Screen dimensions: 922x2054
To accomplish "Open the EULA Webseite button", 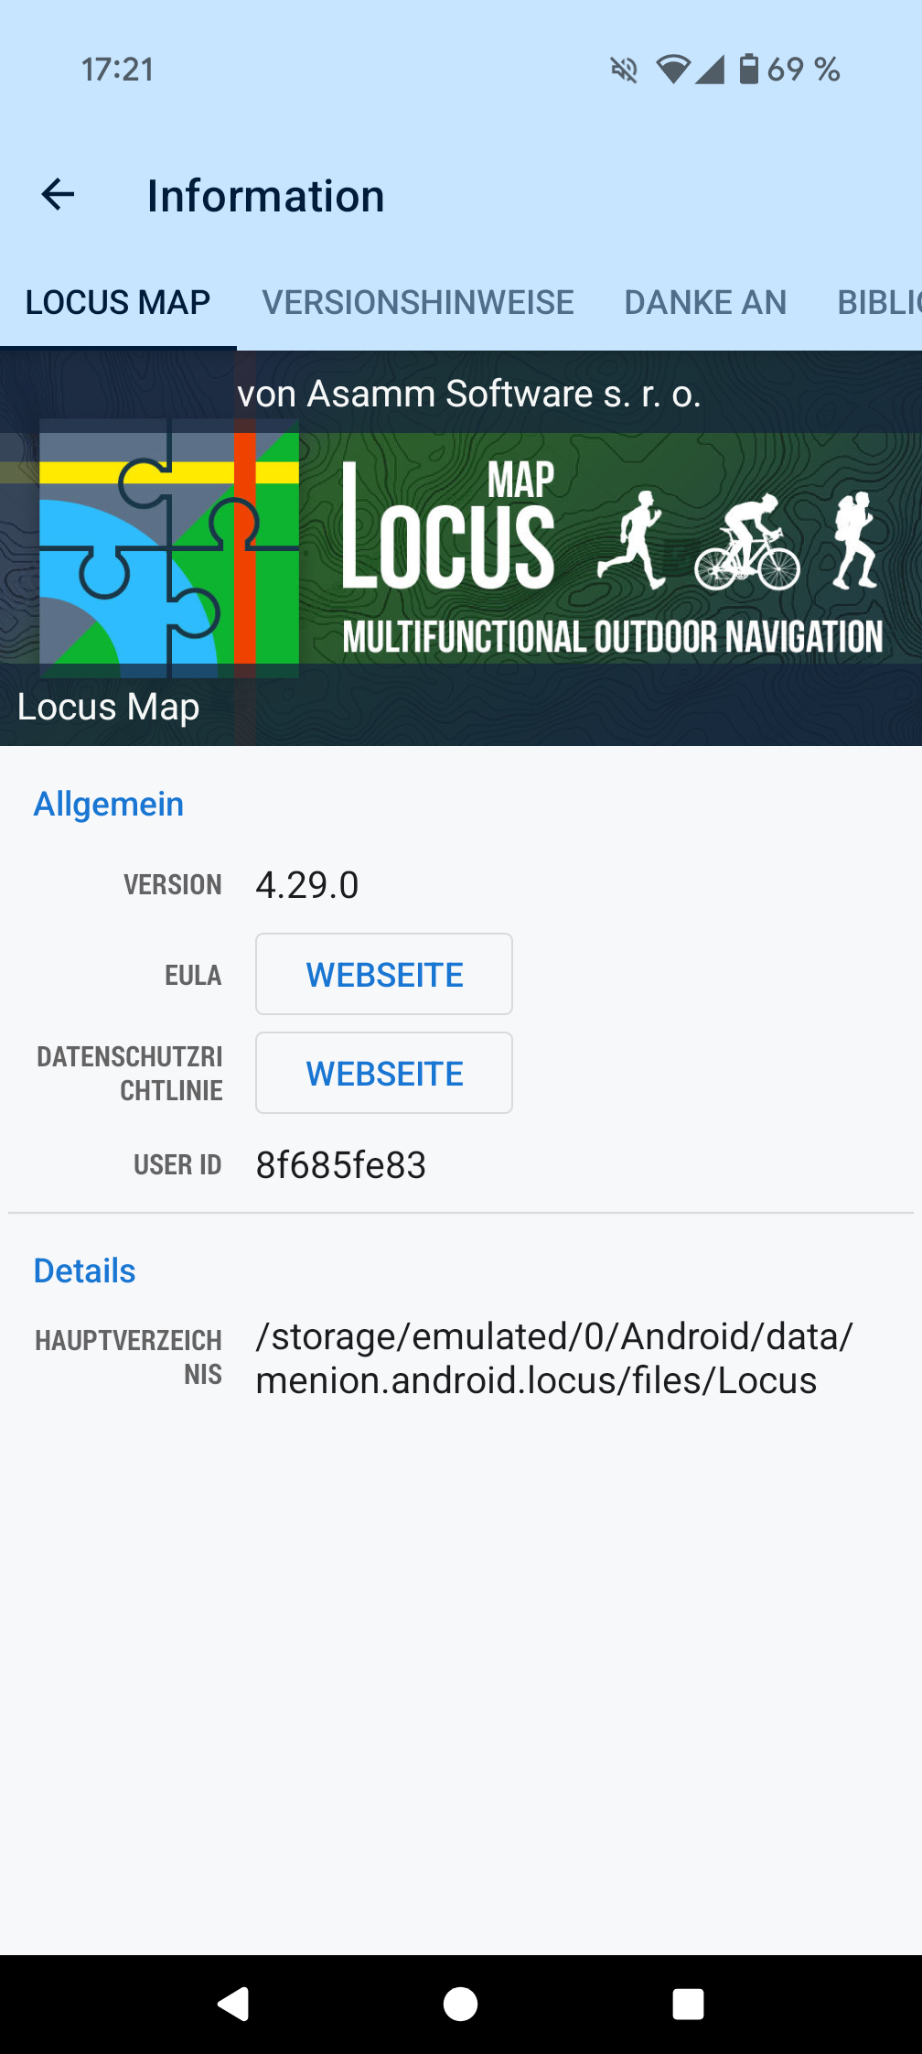I will pos(384,975).
